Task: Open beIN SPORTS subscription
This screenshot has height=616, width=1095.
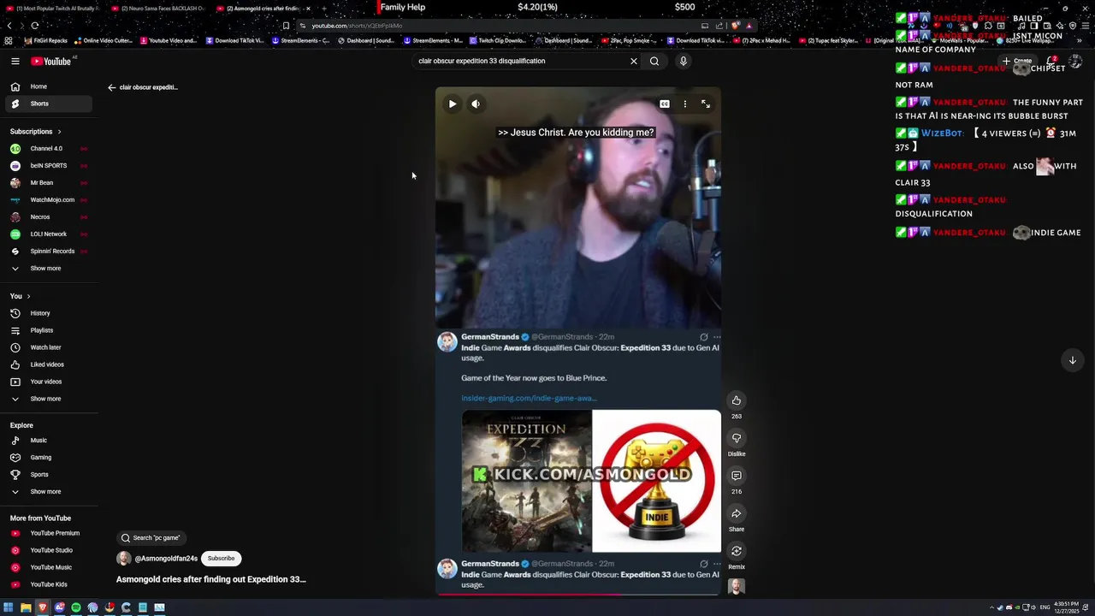Action: (x=47, y=165)
